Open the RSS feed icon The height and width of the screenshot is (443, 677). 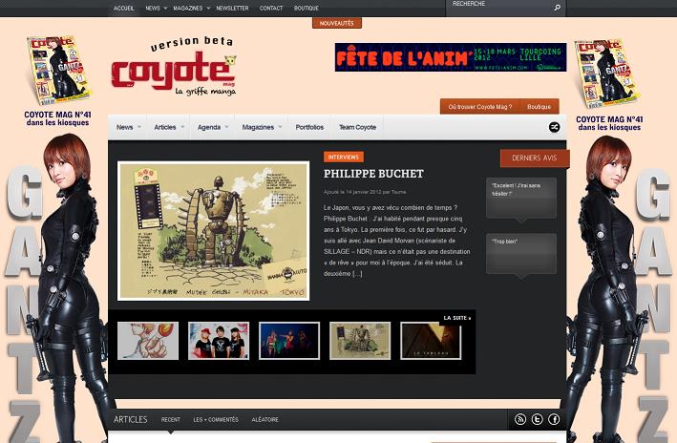click(520, 419)
